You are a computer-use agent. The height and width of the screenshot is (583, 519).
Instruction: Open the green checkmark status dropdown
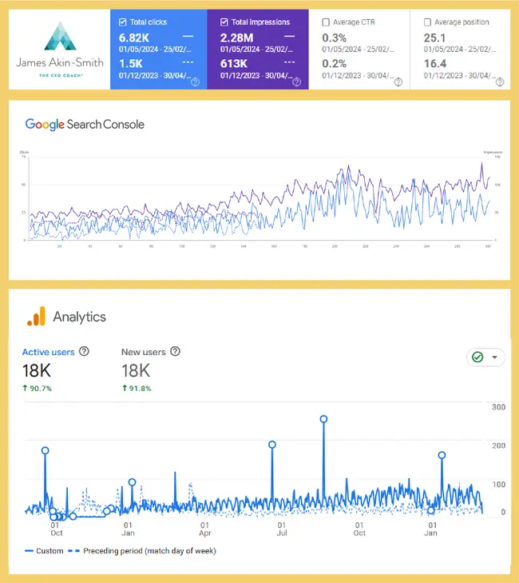pyautogui.click(x=485, y=357)
